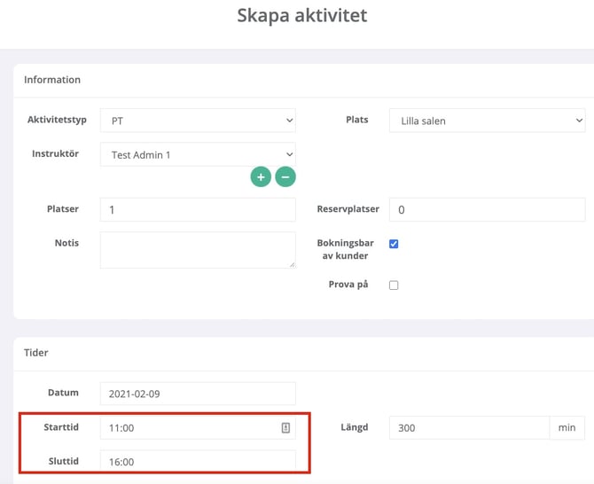Expand the Plats dropdown showing Lilla salen
Image resolution: width=594 pixels, height=484 pixels.
(487, 121)
